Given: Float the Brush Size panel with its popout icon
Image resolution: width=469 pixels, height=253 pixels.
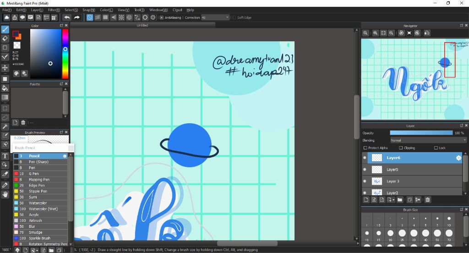Looking at the screenshot, I should [462, 209].
